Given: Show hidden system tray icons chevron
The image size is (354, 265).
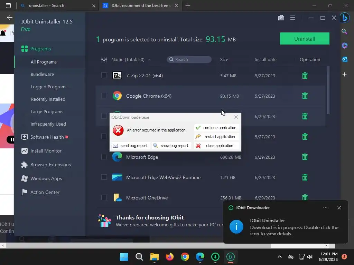Looking at the screenshot, I should coord(279,257).
